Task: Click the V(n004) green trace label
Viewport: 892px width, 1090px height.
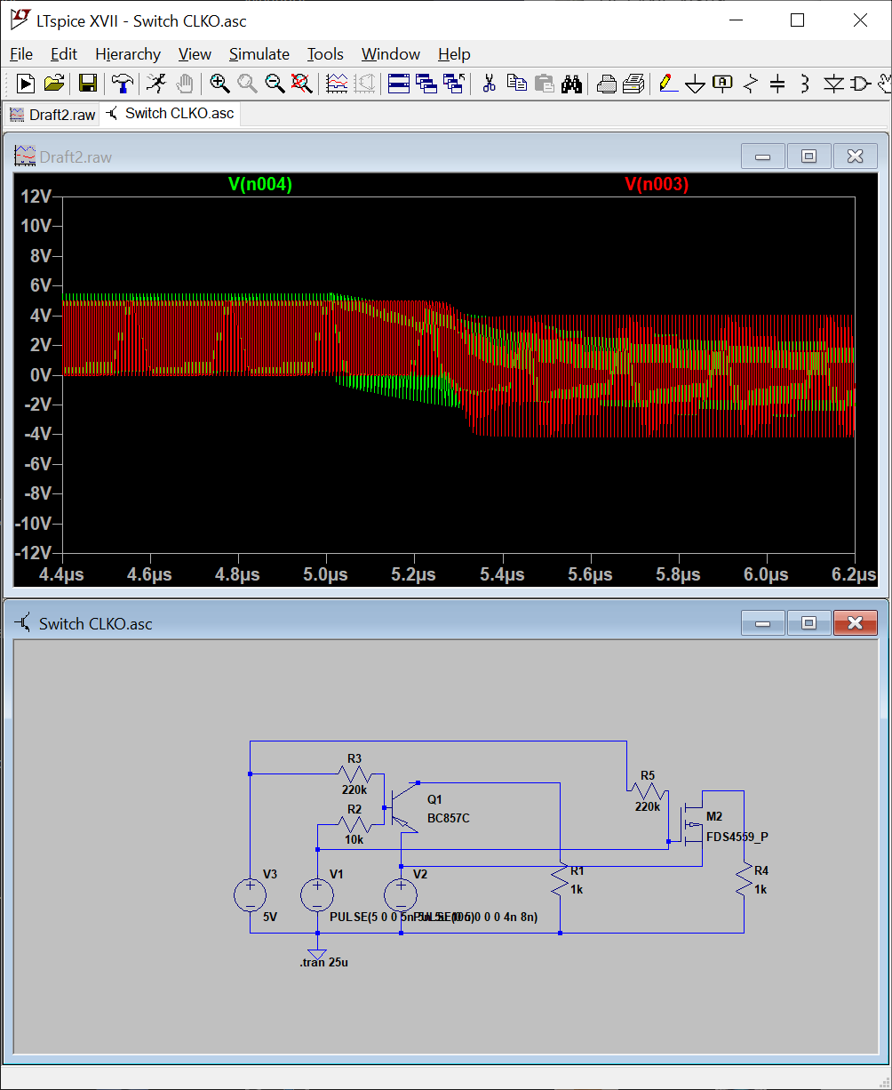Action: 260,184
